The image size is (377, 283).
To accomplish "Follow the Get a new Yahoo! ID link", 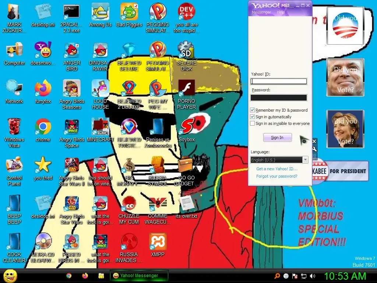I will coord(277,169).
